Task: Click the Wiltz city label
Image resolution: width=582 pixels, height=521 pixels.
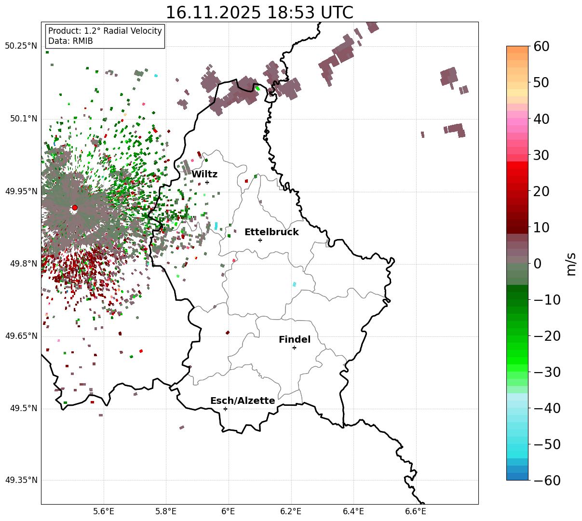Action: (x=204, y=174)
